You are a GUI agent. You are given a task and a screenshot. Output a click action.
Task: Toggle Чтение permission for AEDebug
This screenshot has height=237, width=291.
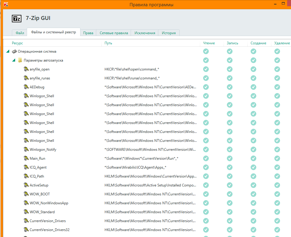206,87
